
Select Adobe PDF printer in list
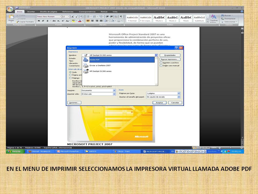119,60
